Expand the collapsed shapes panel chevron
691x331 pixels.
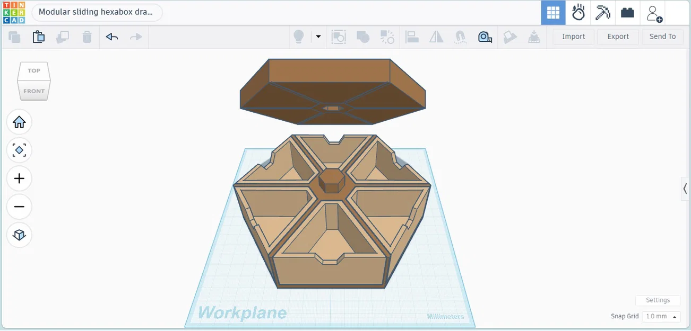point(685,189)
